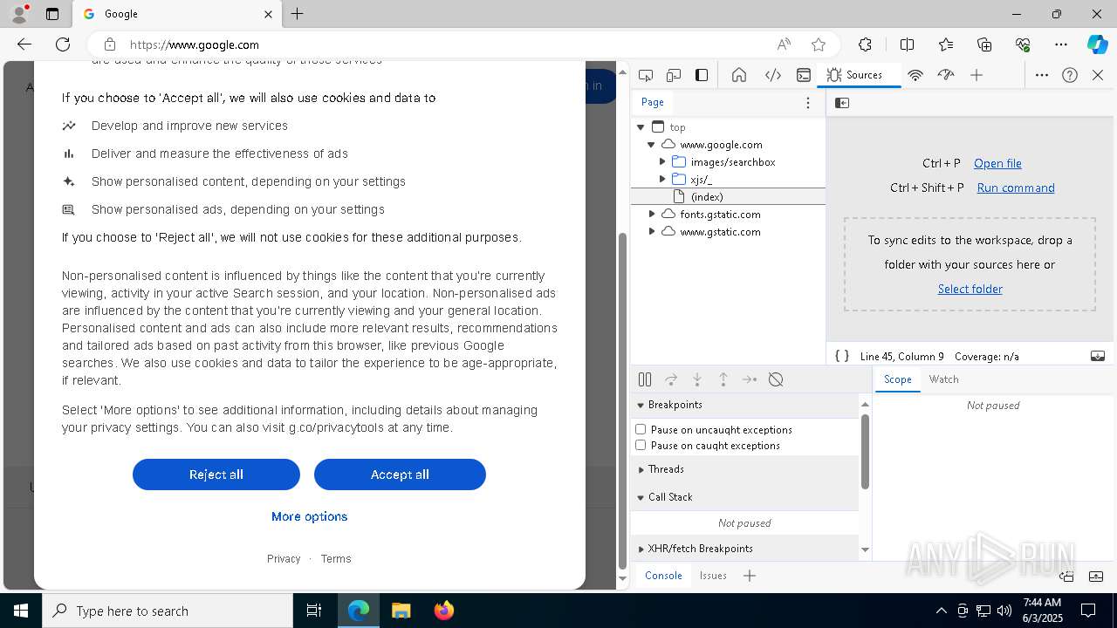
Task: Open the DevTools Welcome home icon
Action: tap(739, 75)
